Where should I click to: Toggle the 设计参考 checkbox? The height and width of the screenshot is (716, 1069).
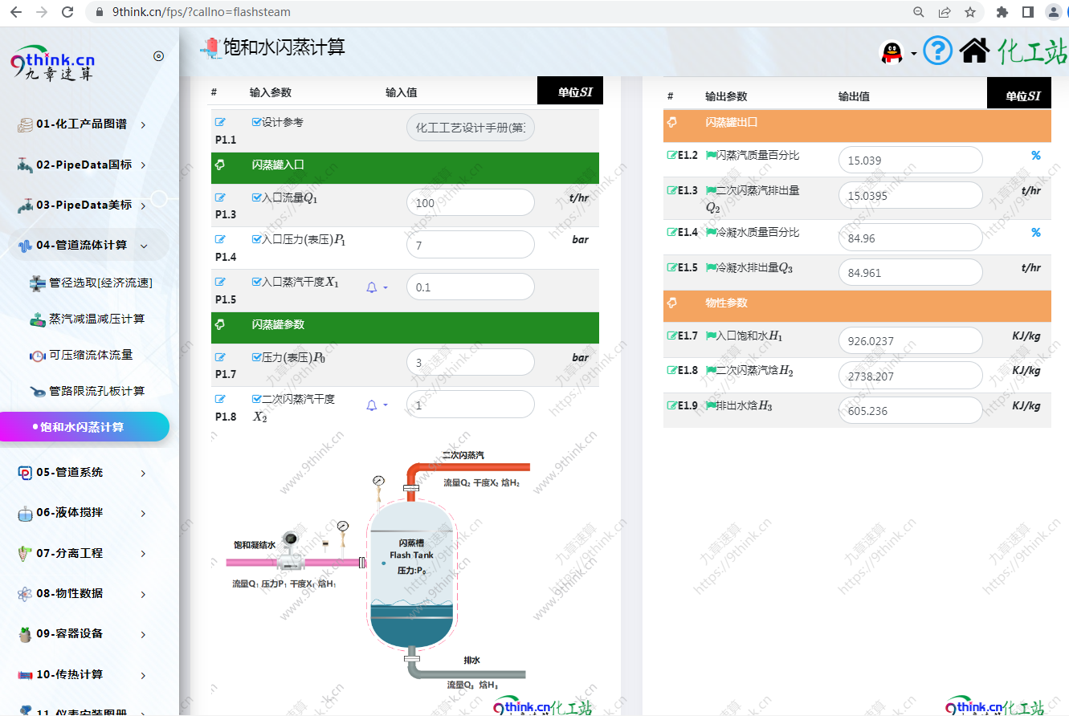(257, 122)
